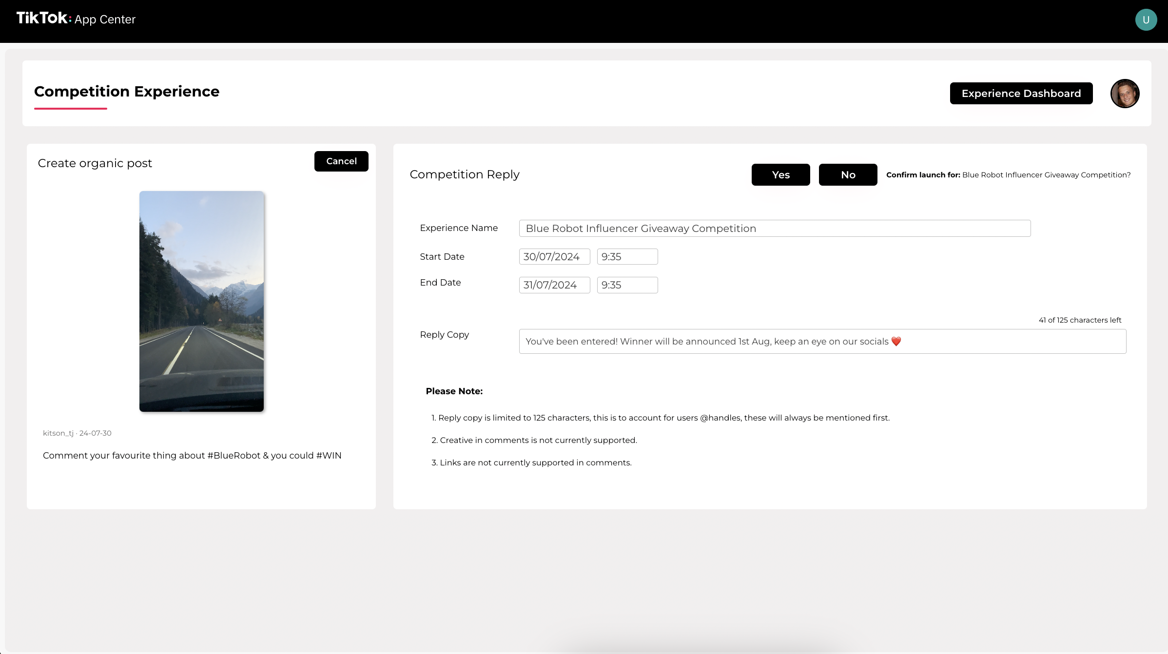The width and height of the screenshot is (1168, 654).
Task: Click the #WIN hashtag in caption
Action: click(329, 456)
